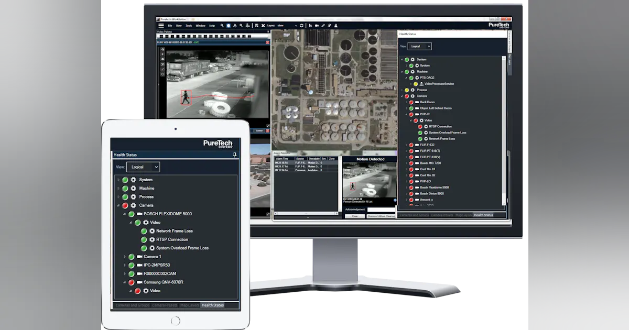Select first alarm row in Alarm Monitor

click(x=307, y=163)
